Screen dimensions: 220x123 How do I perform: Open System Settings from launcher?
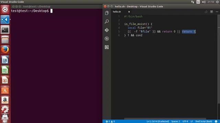click(5, 109)
